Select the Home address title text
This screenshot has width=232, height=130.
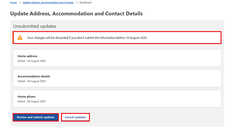(x=27, y=56)
